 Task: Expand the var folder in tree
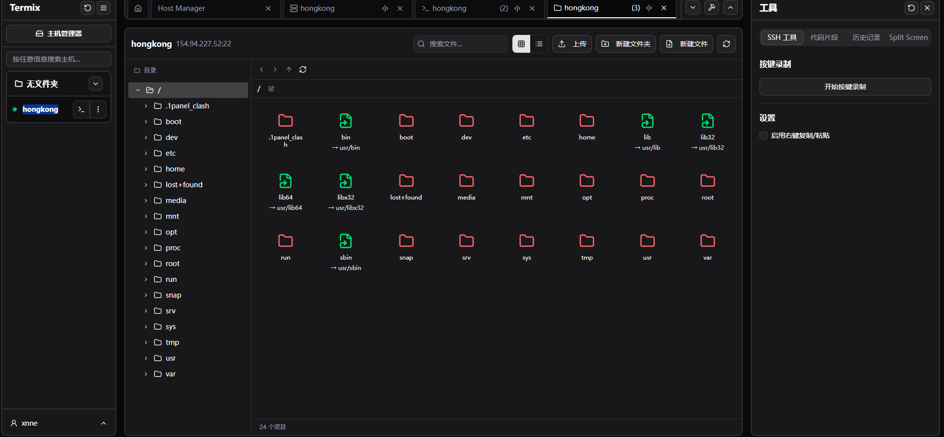point(146,374)
